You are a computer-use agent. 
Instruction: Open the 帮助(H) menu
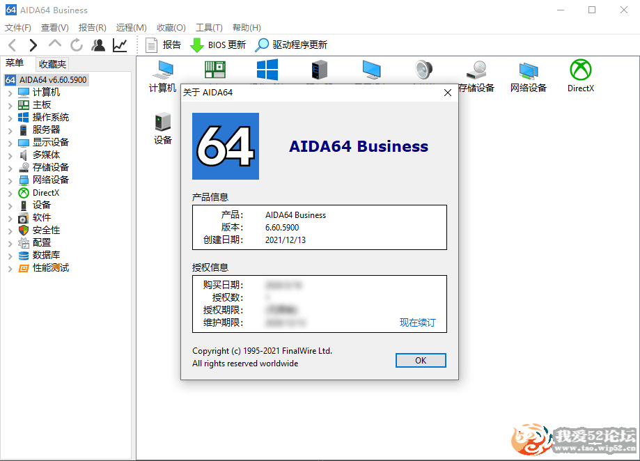(x=247, y=28)
